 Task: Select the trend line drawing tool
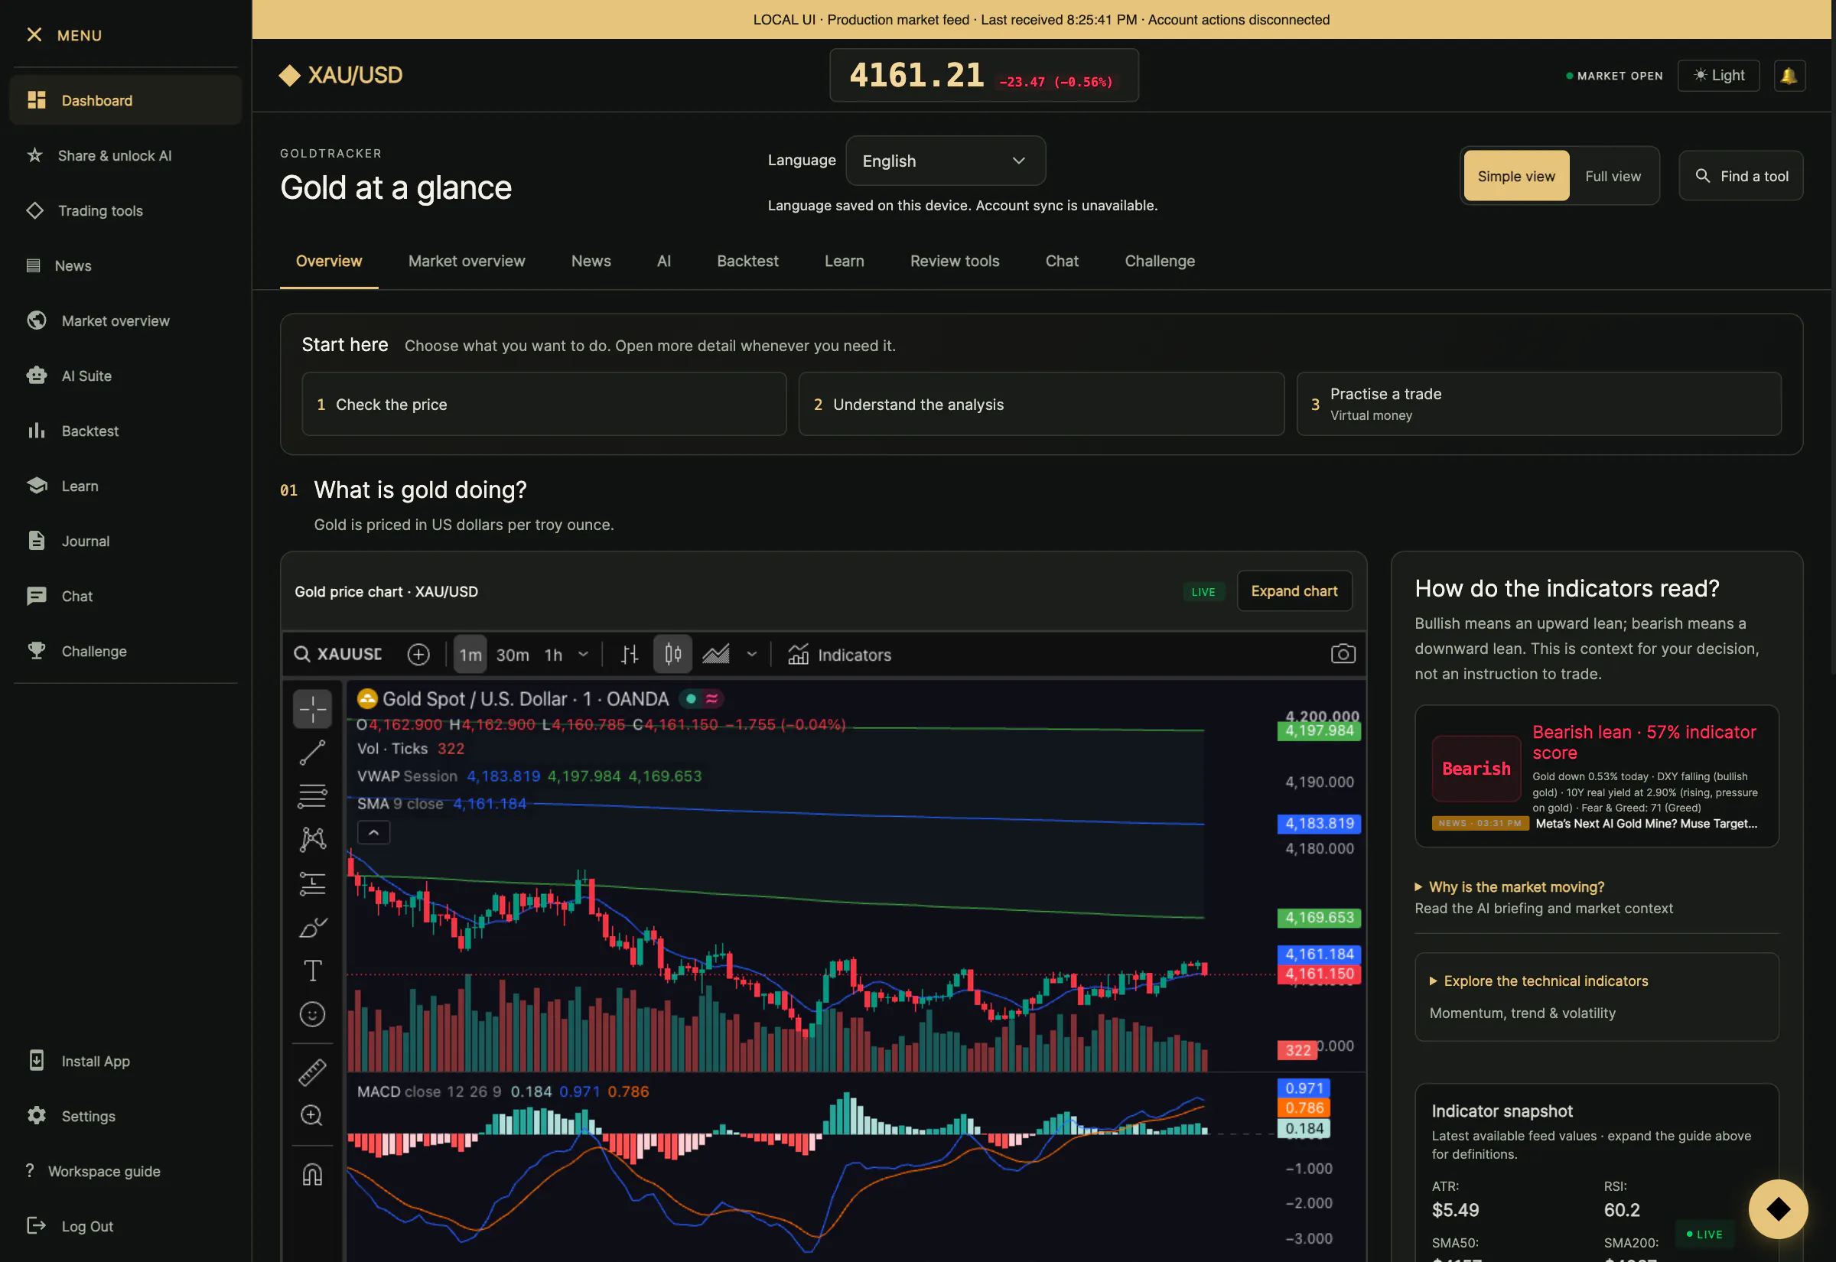point(312,752)
